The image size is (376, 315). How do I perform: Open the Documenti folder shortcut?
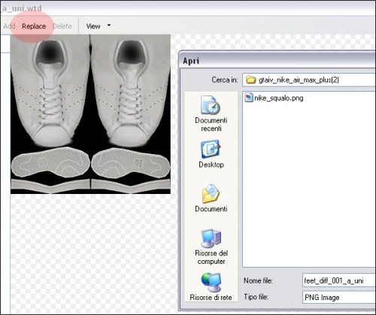click(211, 198)
